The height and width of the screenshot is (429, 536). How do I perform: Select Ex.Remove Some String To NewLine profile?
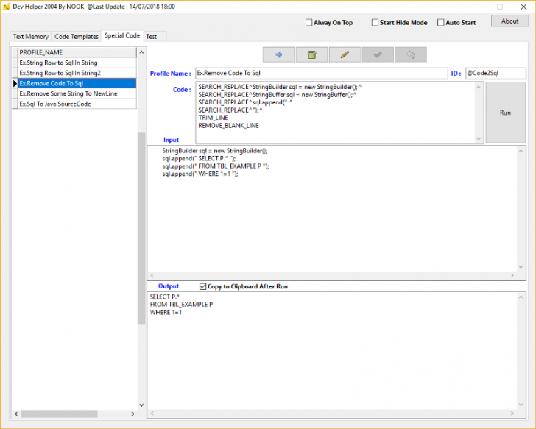77,93
